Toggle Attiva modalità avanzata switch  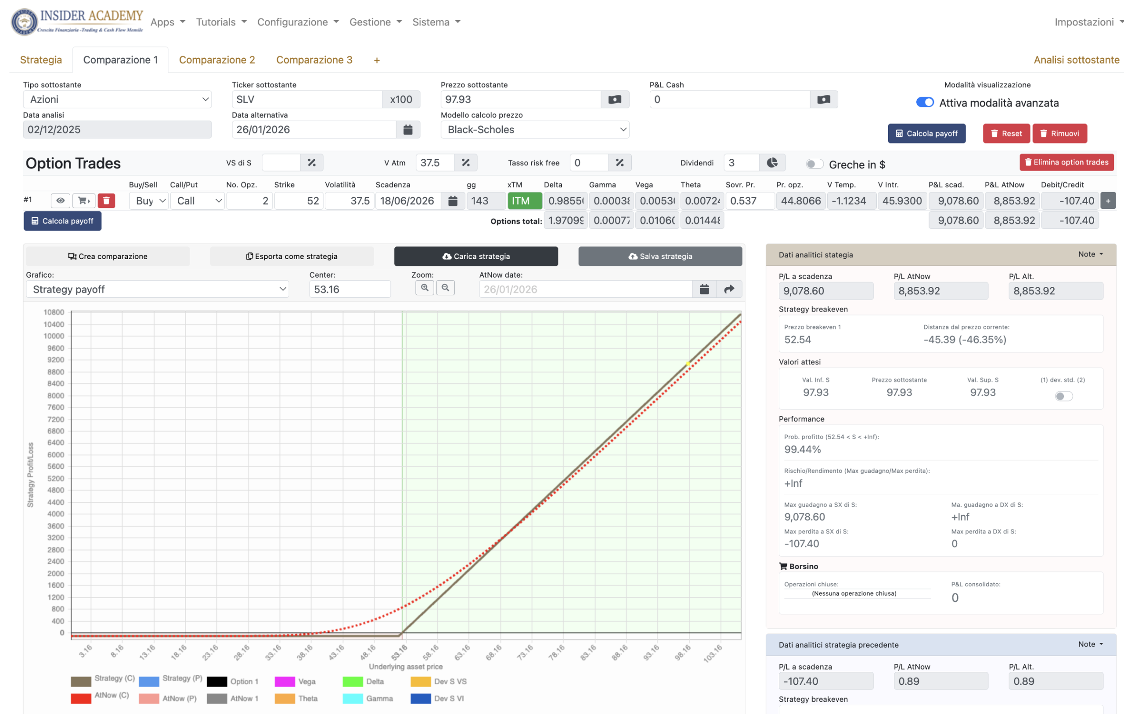(925, 102)
